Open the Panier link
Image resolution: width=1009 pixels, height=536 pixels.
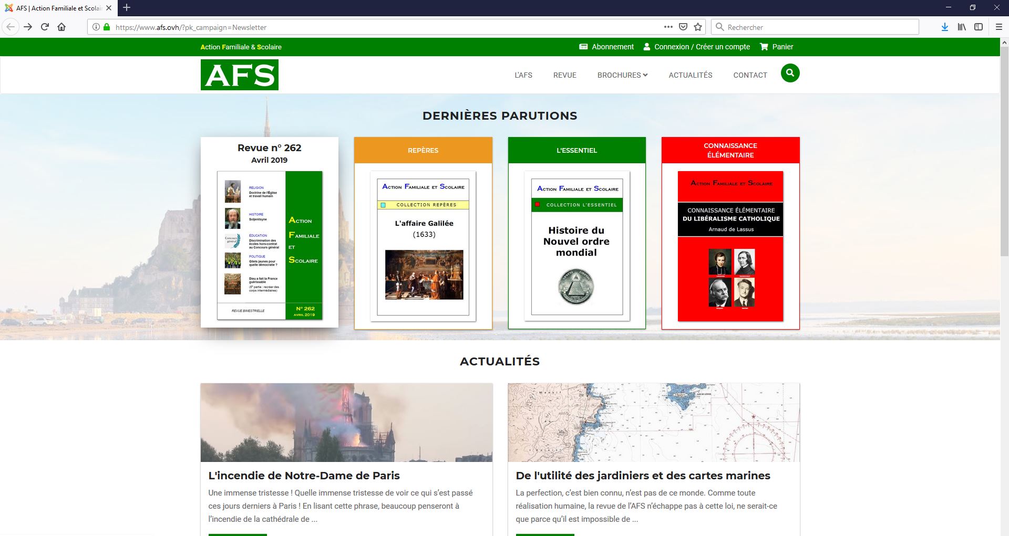coord(777,47)
